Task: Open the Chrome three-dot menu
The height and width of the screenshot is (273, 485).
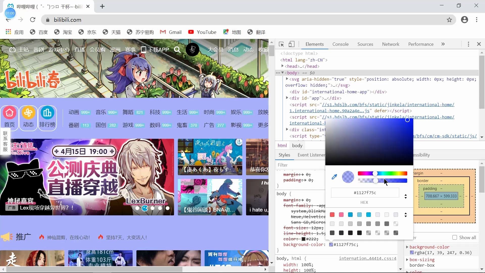Action: point(477,20)
